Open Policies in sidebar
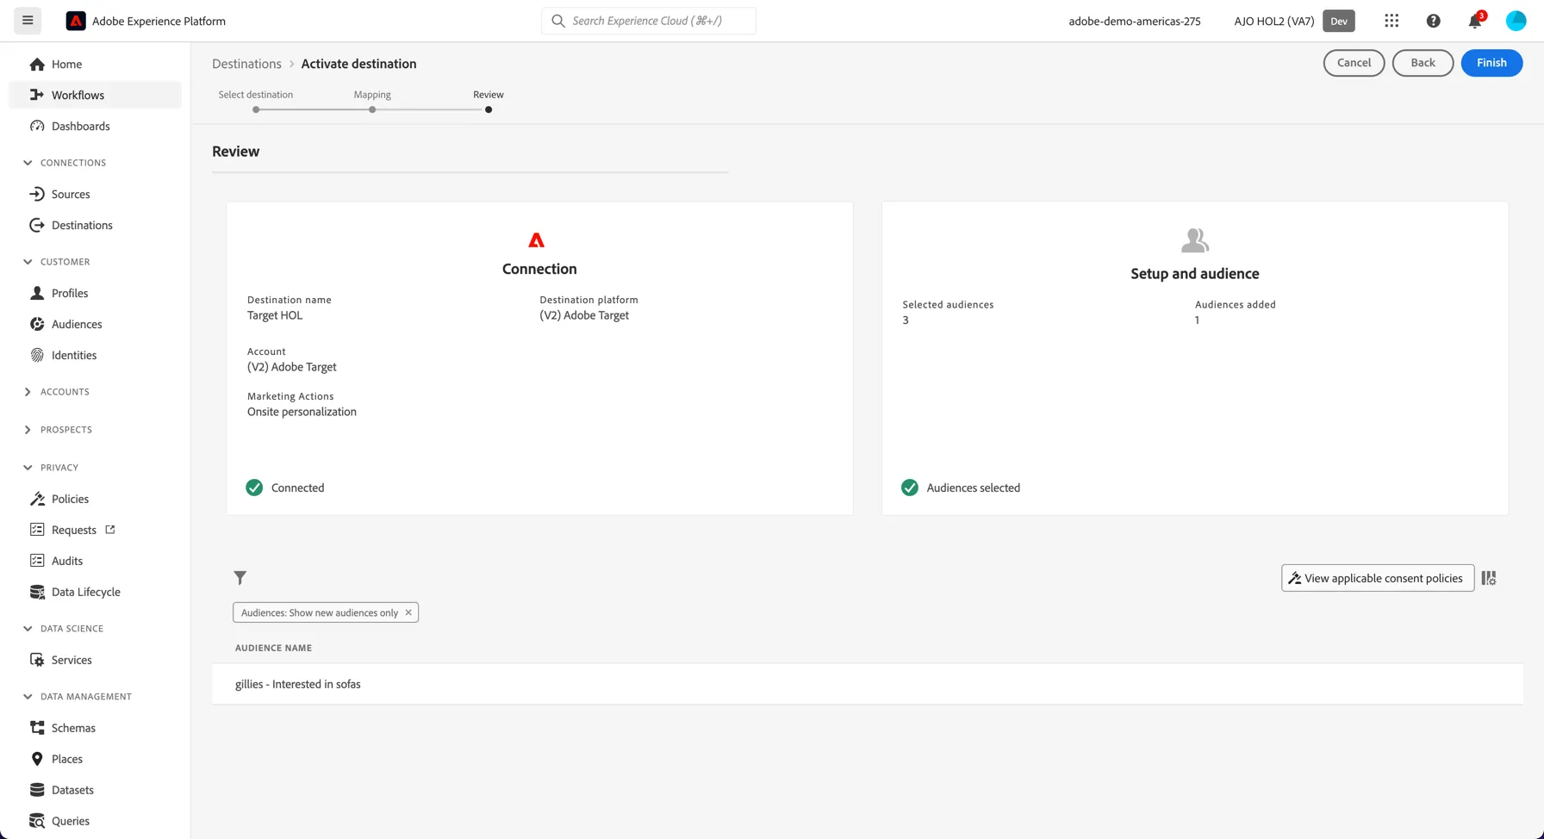The image size is (1544, 839). point(95,499)
